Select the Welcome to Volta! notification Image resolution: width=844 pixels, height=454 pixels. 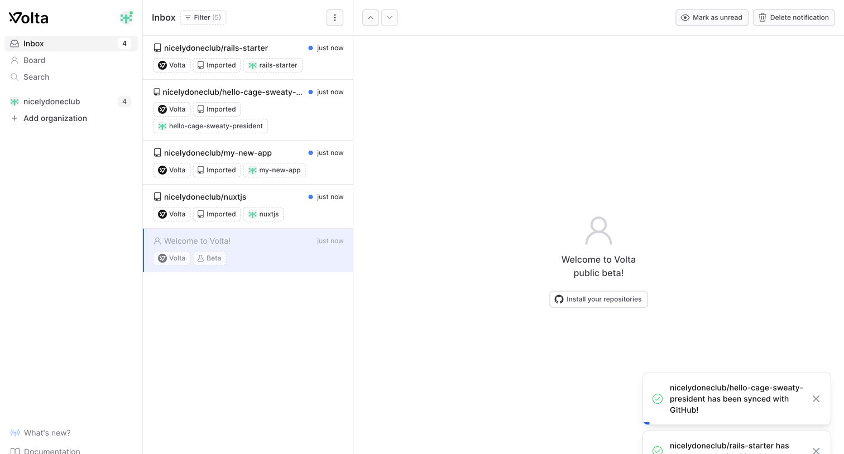(248, 250)
